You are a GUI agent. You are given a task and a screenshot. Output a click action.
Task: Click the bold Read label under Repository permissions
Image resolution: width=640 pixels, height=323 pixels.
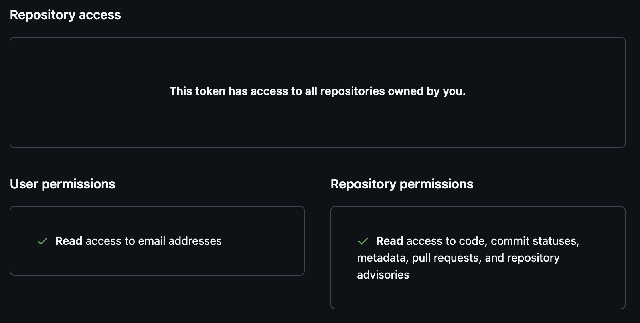click(x=389, y=241)
